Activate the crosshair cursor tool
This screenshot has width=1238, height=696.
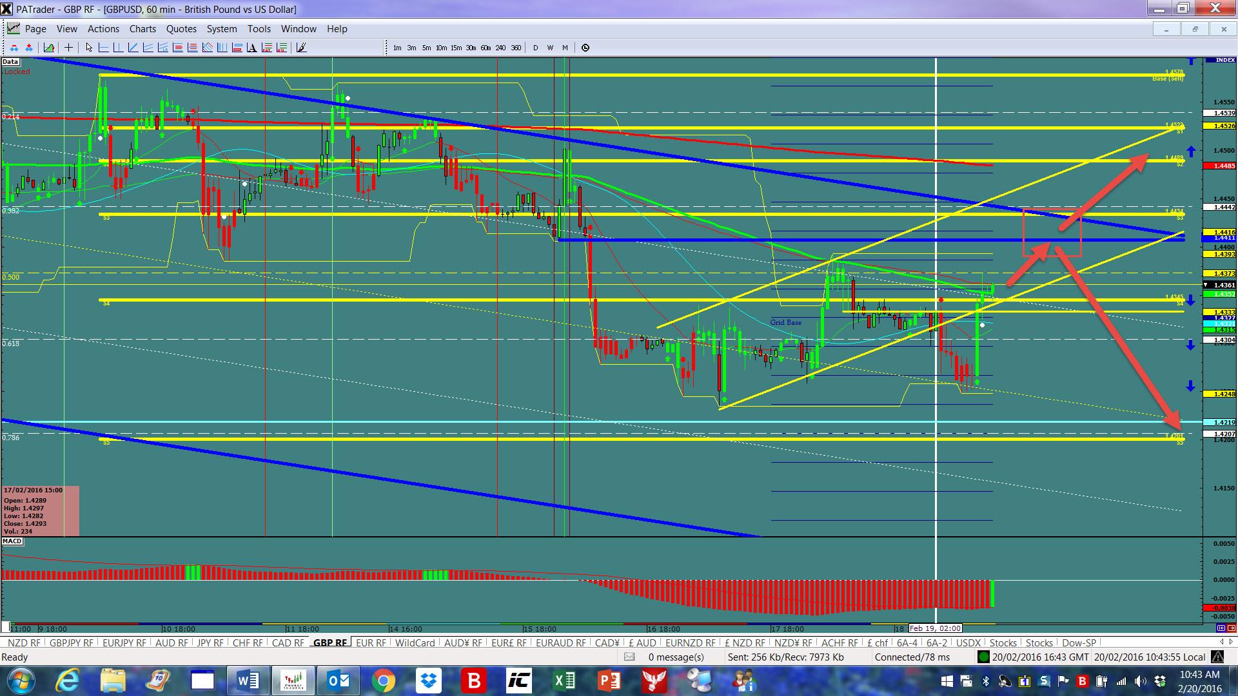68,47
